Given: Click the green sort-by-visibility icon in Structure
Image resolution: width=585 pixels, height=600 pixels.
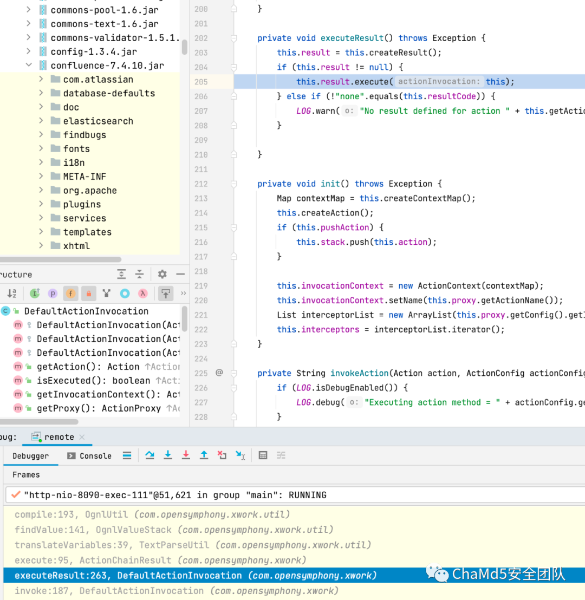Looking at the screenshot, I should 35,294.
